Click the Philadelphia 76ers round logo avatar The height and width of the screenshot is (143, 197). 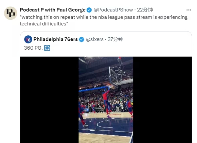(28, 39)
